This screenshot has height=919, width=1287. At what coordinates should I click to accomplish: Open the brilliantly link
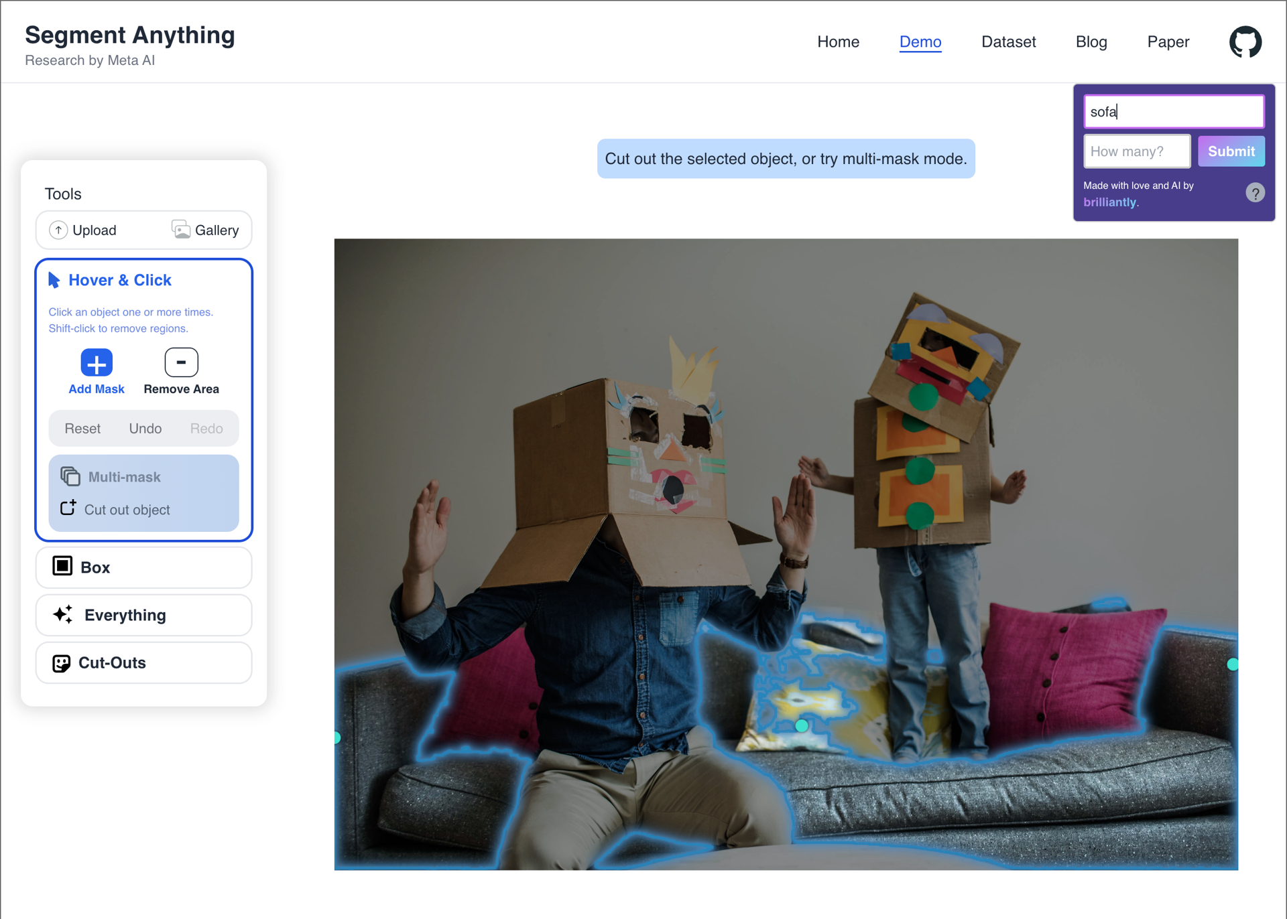[1109, 202]
